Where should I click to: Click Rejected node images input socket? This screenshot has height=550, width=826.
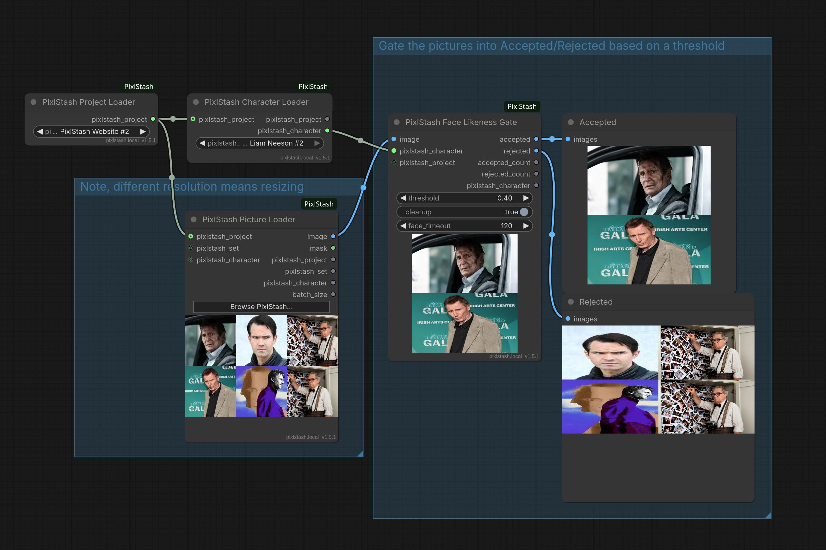coord(568,319)
